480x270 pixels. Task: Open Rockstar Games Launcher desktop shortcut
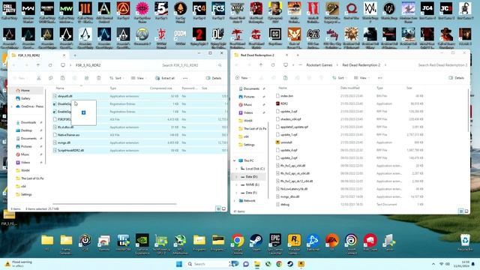click(x=294, y=244)
